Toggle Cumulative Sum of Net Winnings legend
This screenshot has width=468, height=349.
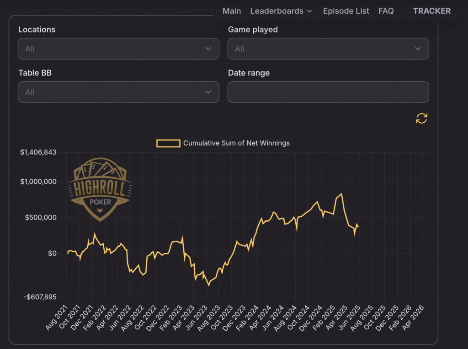[223, 143]
